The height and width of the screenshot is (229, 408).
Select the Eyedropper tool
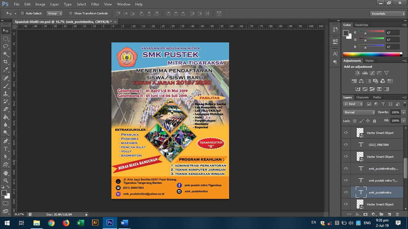point(6,70)
